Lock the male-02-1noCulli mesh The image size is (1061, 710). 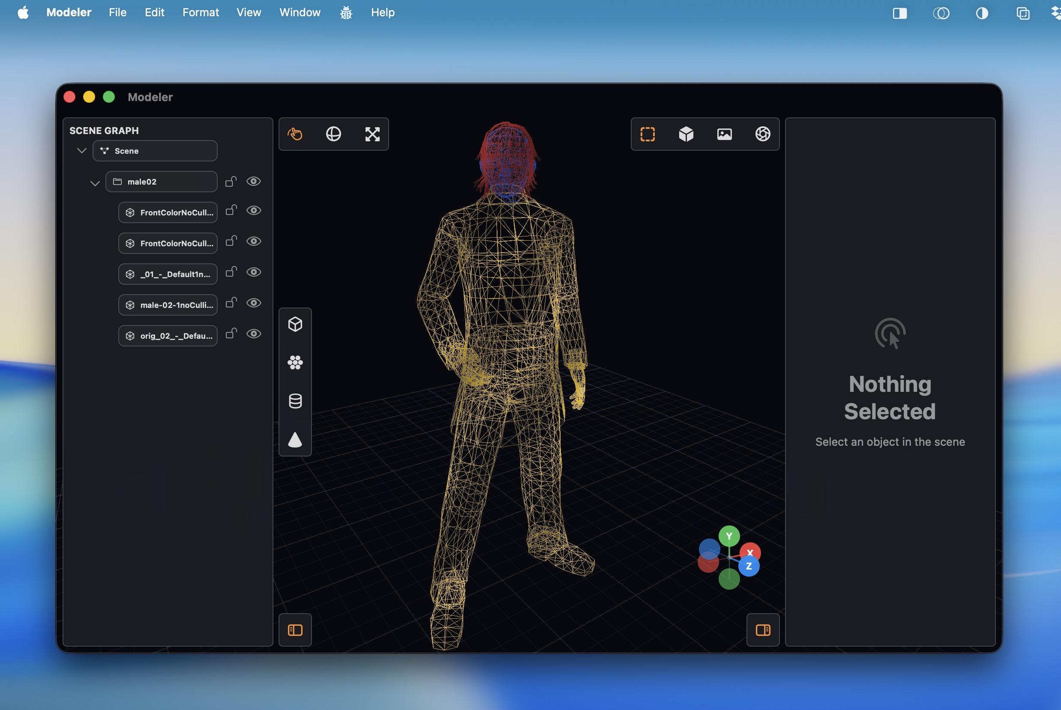231,302
